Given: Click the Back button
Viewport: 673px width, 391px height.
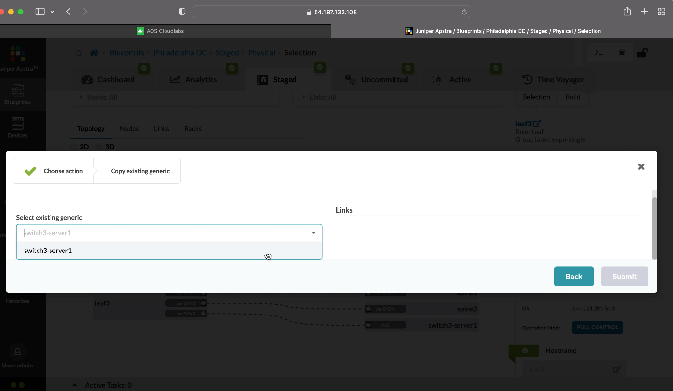Looking at the screenshot, I should tap(573, 277).
